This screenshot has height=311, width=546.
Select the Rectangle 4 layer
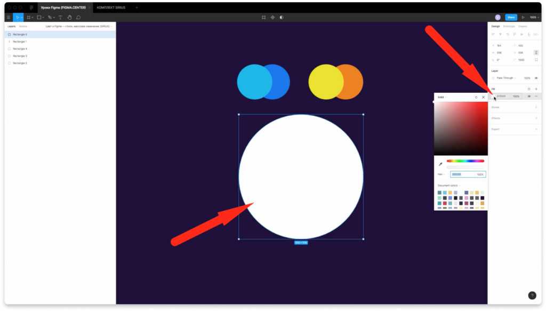pyautogui.click(x=60, y=49)
